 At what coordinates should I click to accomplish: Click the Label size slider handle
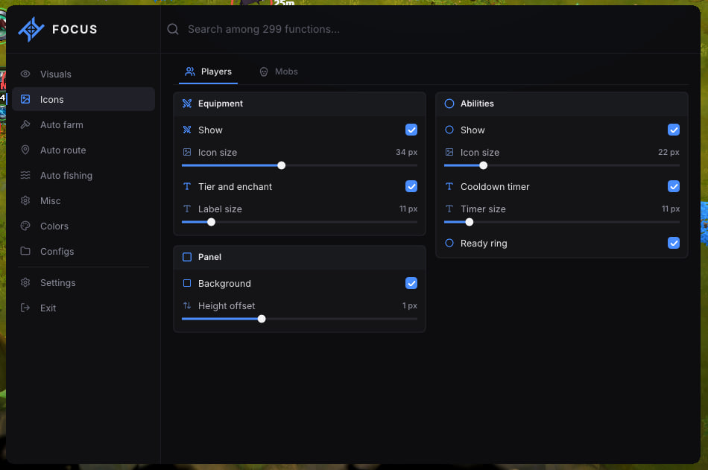[x=212, y=222]
